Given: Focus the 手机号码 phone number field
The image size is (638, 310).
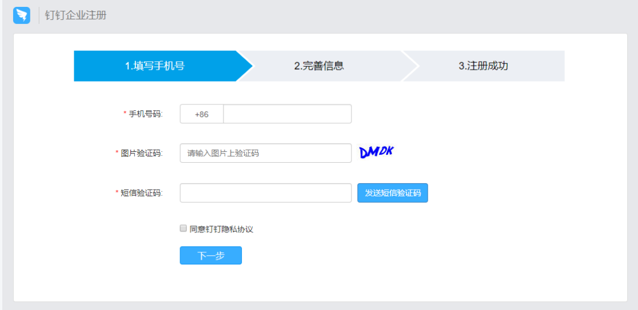Looking at the screenshot, I should pos(287,114).
